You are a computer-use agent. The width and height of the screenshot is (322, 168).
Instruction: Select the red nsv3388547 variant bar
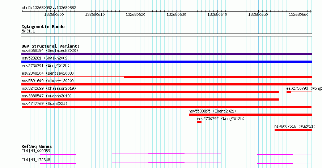(150, 100)
